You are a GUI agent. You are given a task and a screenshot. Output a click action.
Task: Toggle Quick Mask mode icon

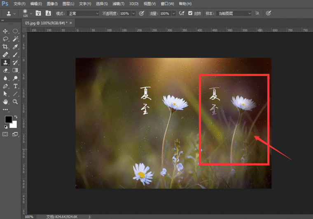(5, 134)
